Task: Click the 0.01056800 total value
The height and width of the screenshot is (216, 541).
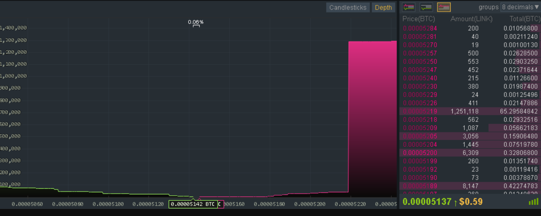Action: pyautogui.click(x=521, y=28)
